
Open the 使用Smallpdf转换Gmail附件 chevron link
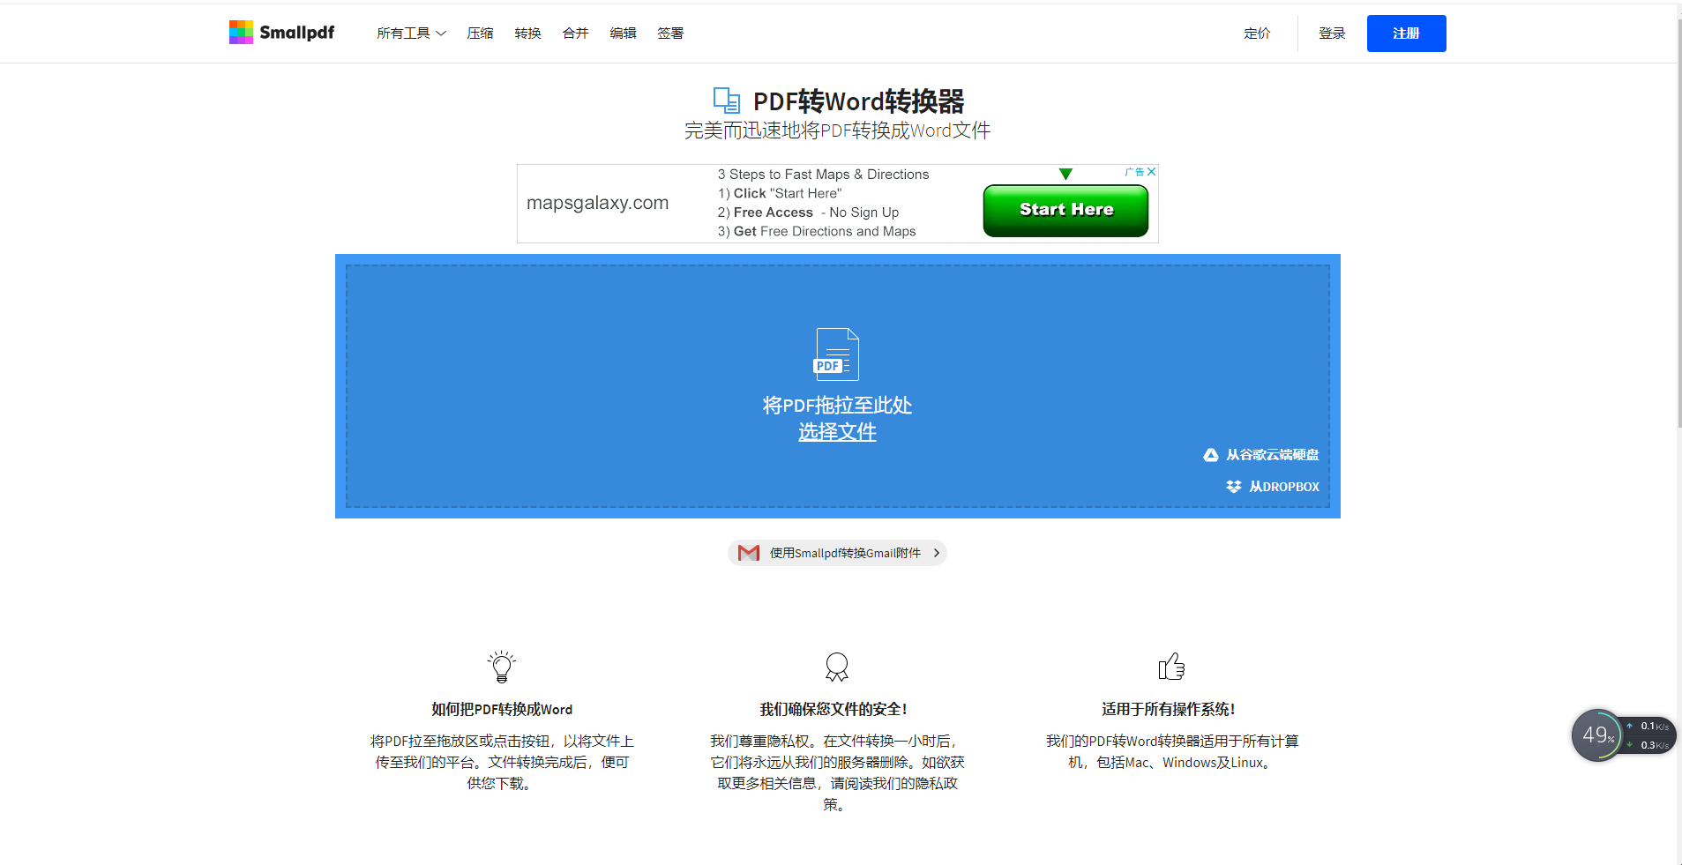[936, 553]
